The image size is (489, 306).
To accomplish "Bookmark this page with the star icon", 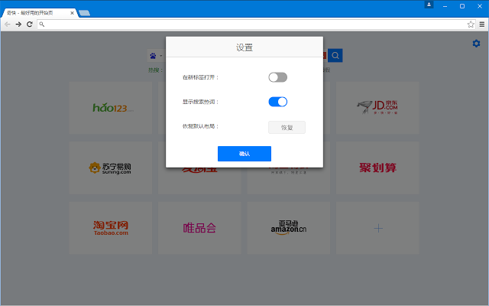I will tap(471, 24).
